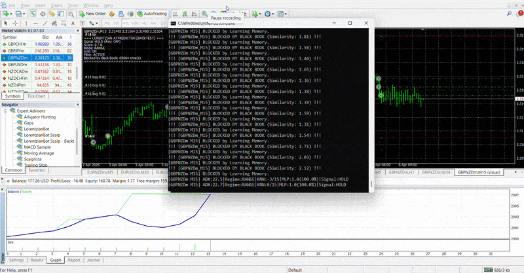Collapse the Expert Advisors tree node
Viewport: 524px width, 273px height.
pyautogui.click(x=5, y=111)
